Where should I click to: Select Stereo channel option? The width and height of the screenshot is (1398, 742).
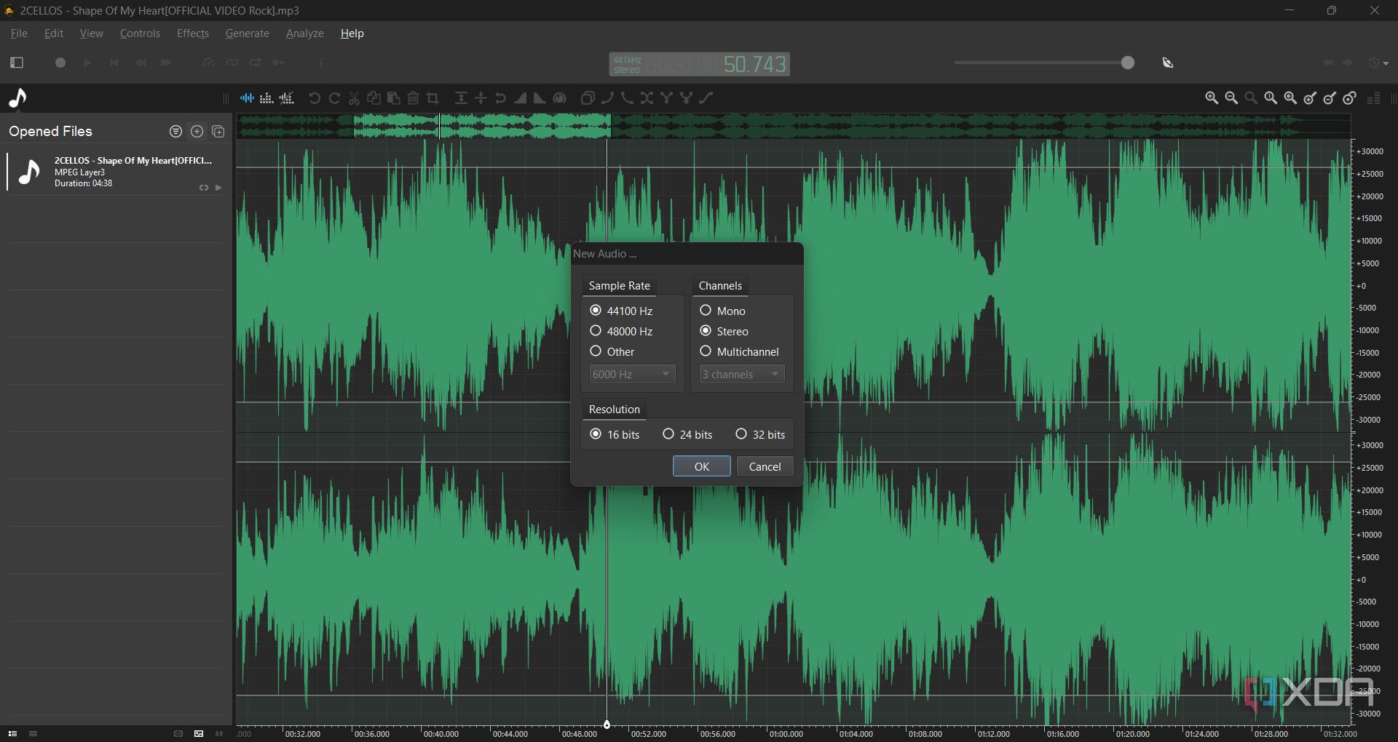pyautogui.click(x=724, y=331)
